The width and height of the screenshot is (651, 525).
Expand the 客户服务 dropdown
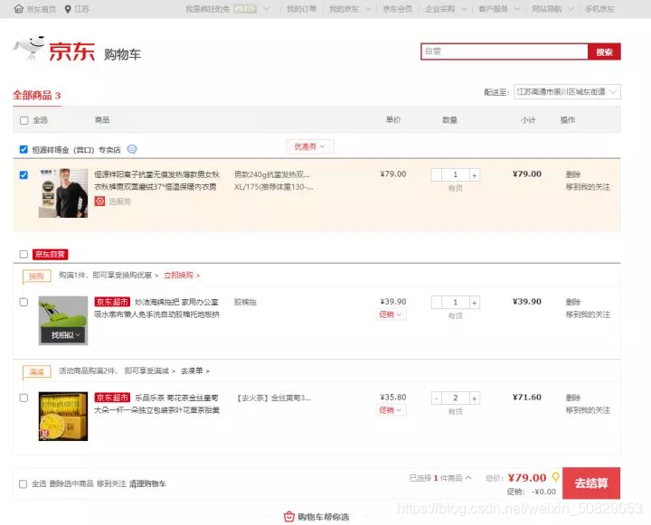click(x=517, y=9)
